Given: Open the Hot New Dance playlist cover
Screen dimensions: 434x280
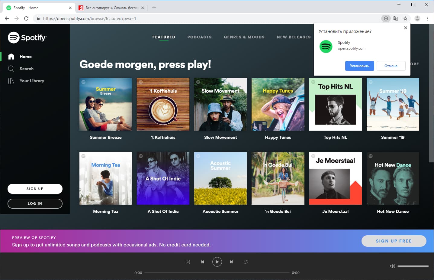Looking at the screenshot, I should (x=393, y=178).
